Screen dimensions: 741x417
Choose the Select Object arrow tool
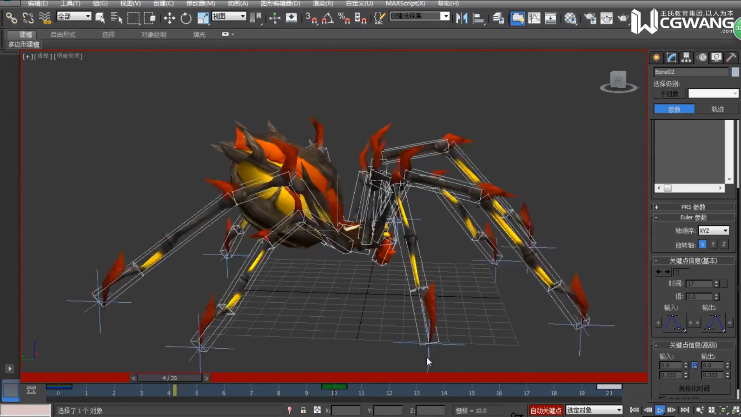[x=100, y=18]
